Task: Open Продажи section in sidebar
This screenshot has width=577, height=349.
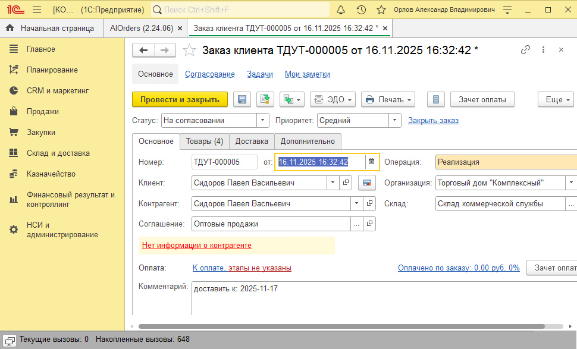Action: (x=42, y=111)
